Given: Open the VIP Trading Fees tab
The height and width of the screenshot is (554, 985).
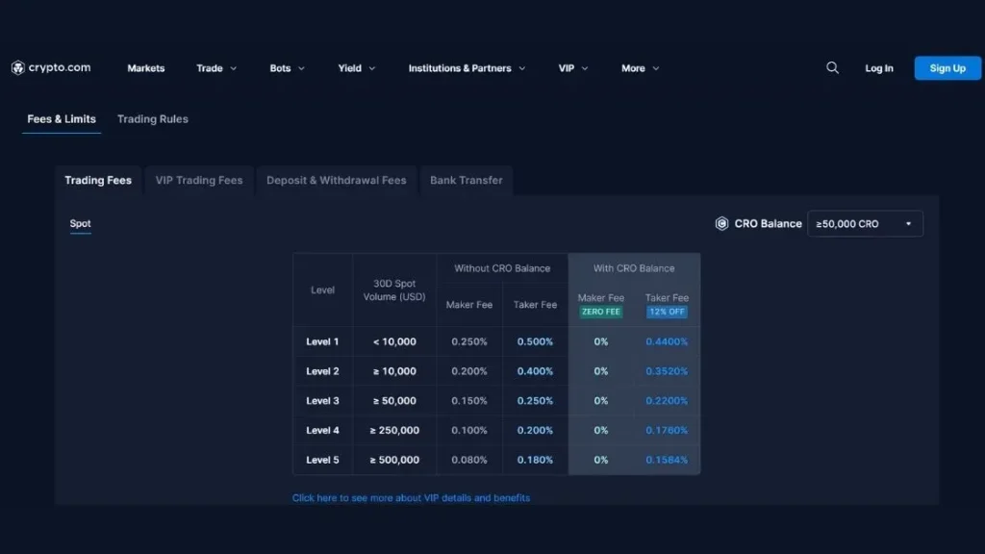Looking at the screenshot, I should (198, 180).
